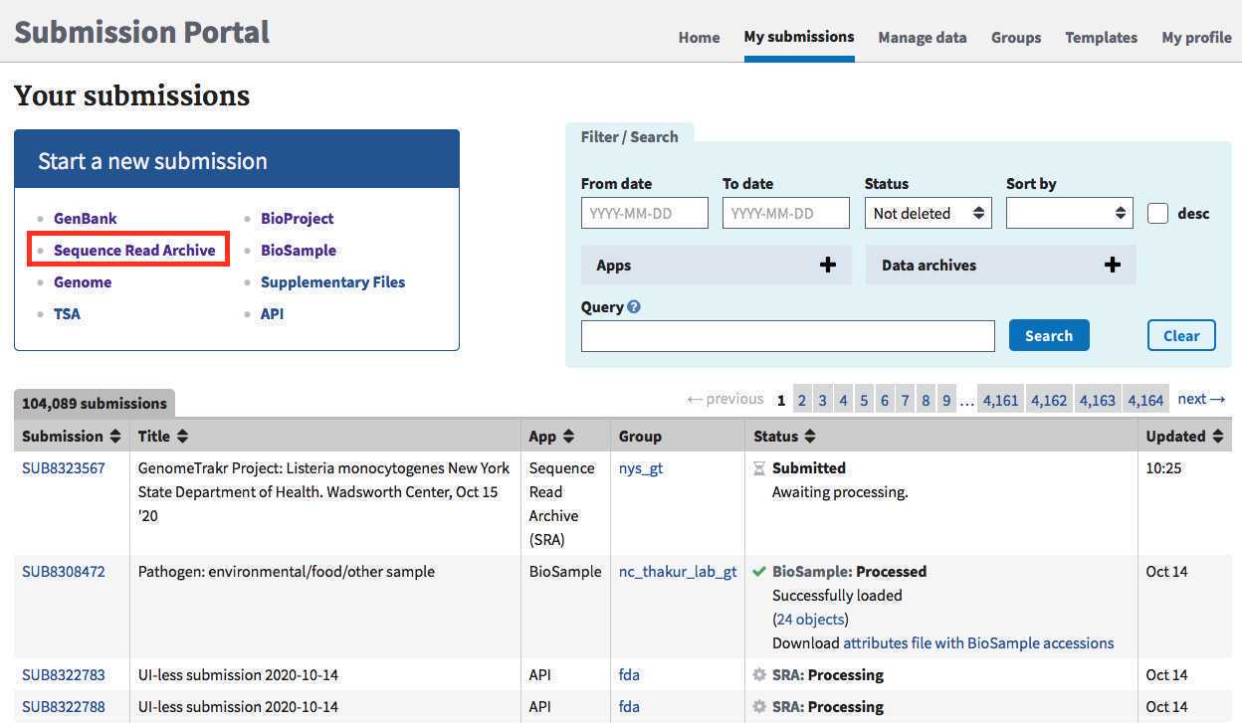Click the next page link
1242x723 pixels.
[x=1201, y=399]
